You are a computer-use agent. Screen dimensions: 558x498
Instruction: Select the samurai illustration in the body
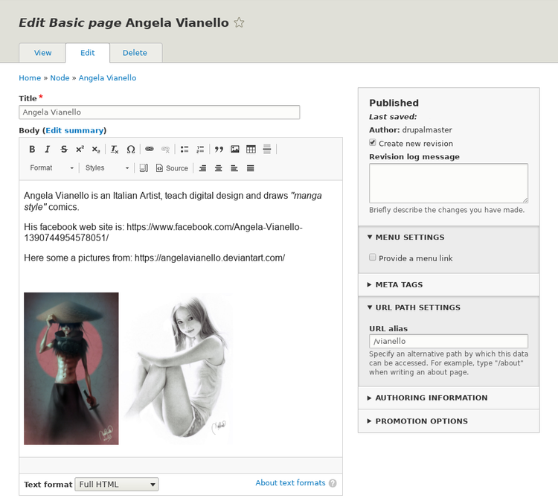click(71, 368)
